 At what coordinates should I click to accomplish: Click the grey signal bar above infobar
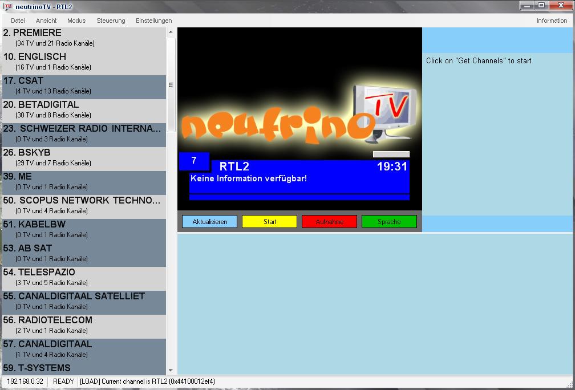pyautogui.click(x=391, y=155)
